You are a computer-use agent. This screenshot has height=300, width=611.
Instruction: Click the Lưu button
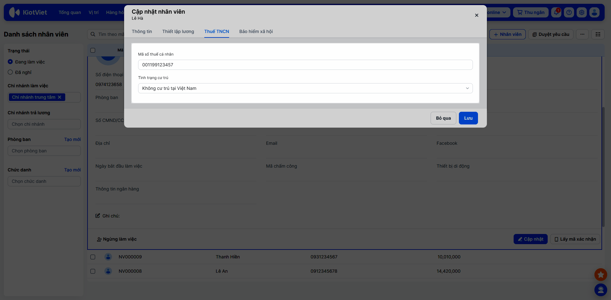(468, 118)
